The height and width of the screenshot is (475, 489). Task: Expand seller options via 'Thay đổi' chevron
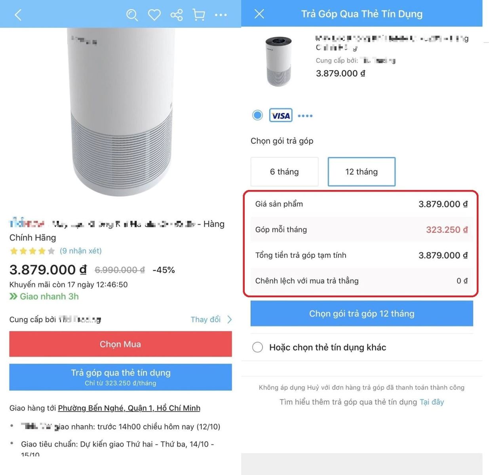click(x=229, y=319)
